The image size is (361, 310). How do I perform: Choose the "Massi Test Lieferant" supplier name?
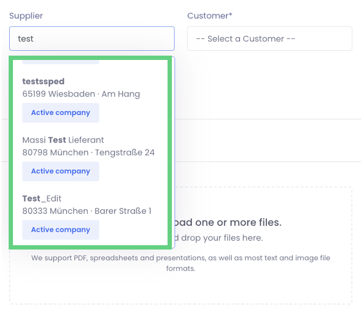pos(63,140)
